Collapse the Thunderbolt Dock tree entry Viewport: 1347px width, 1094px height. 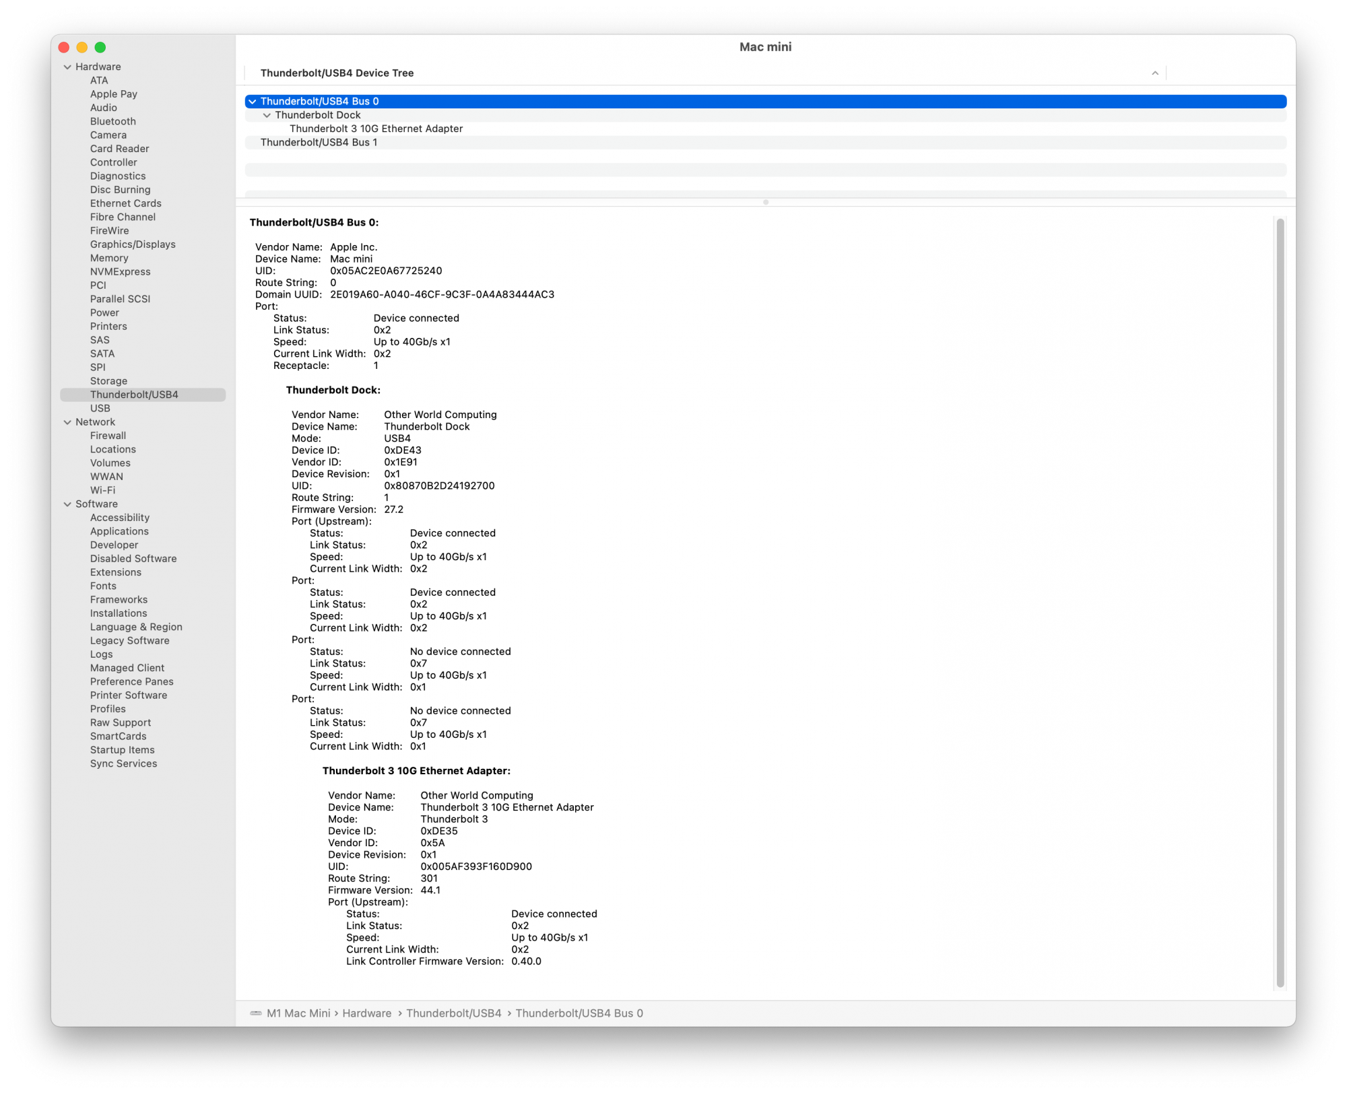click(267, 115)
